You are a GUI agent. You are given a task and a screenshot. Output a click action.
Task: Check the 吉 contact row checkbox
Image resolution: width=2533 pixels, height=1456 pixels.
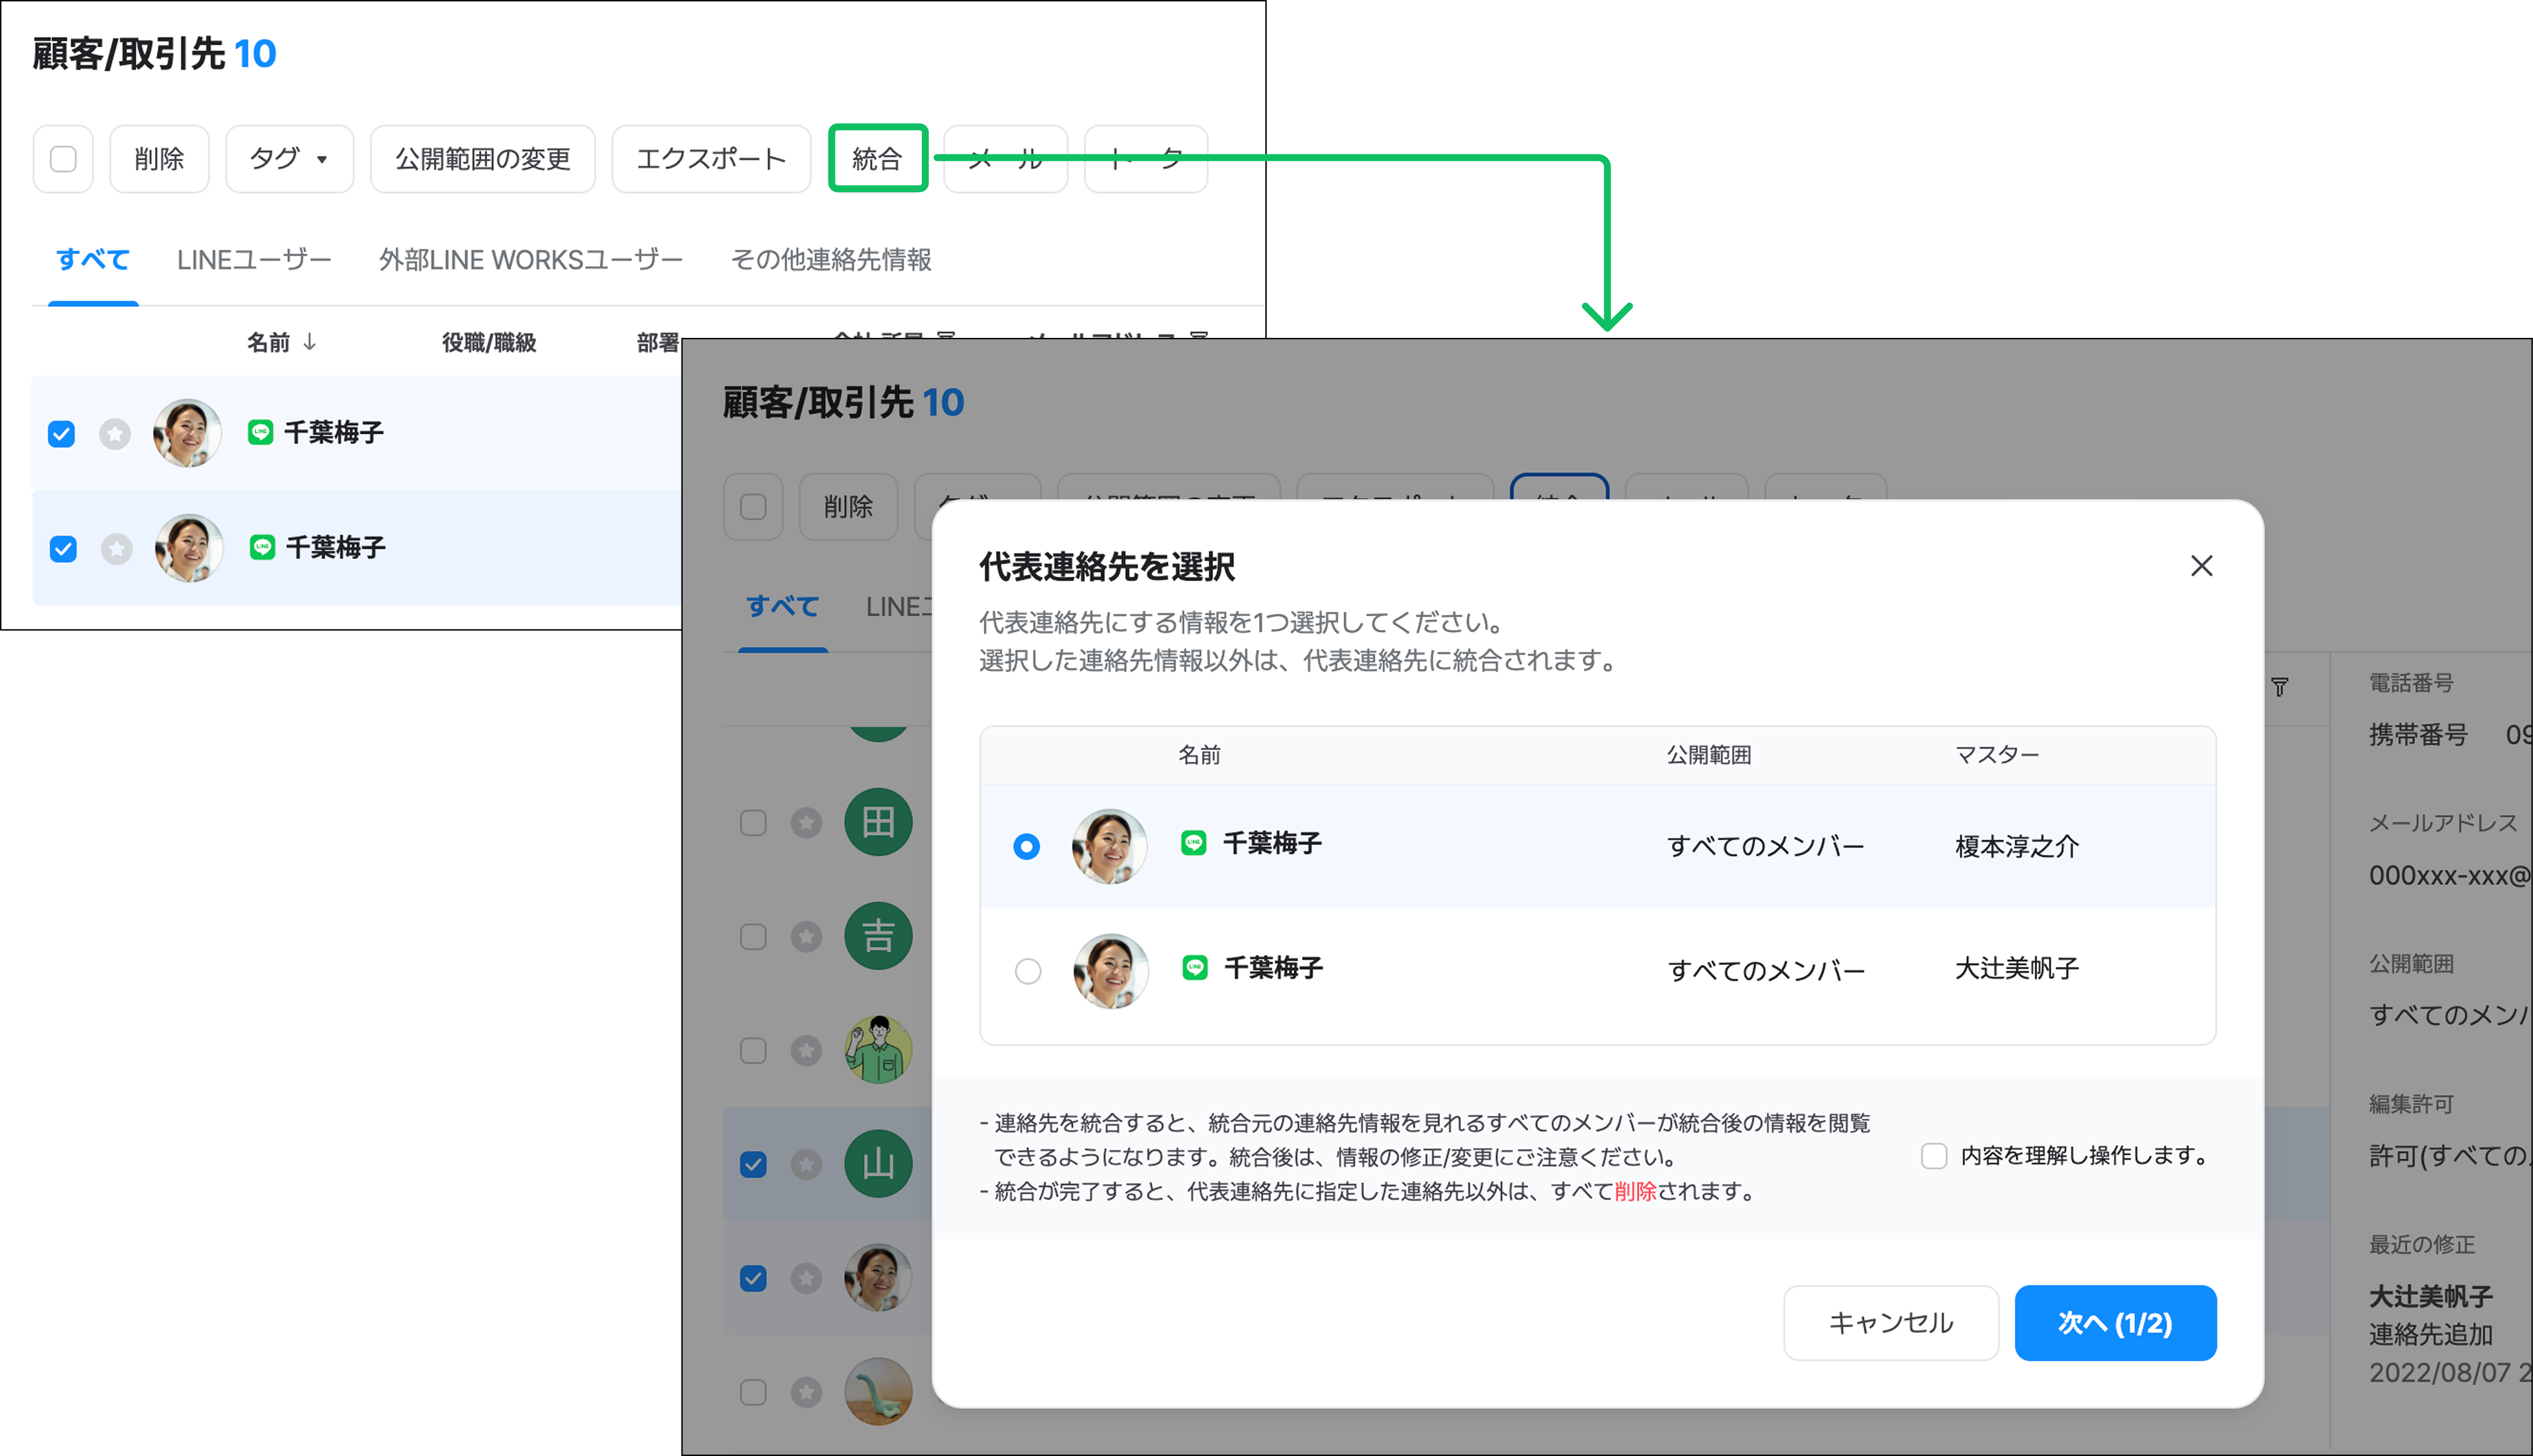pos(753,937)
